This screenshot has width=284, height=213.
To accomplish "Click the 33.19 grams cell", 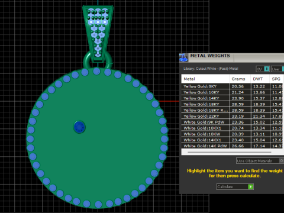I will click(240, 116).
